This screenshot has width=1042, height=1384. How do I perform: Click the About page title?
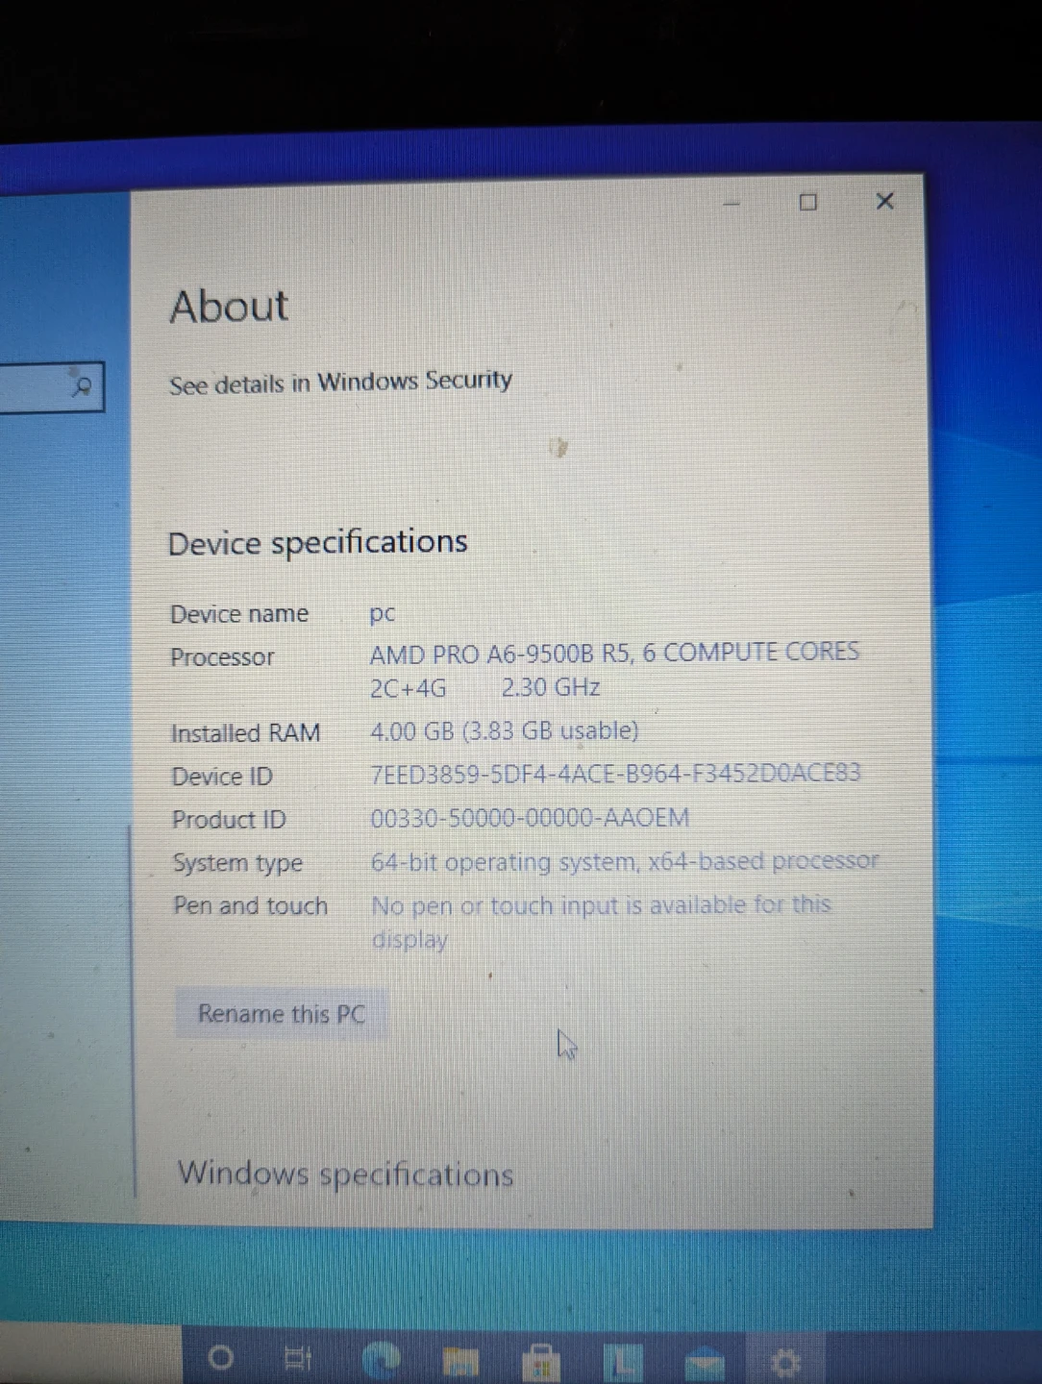pyautogui.click(x=229, y=307)
